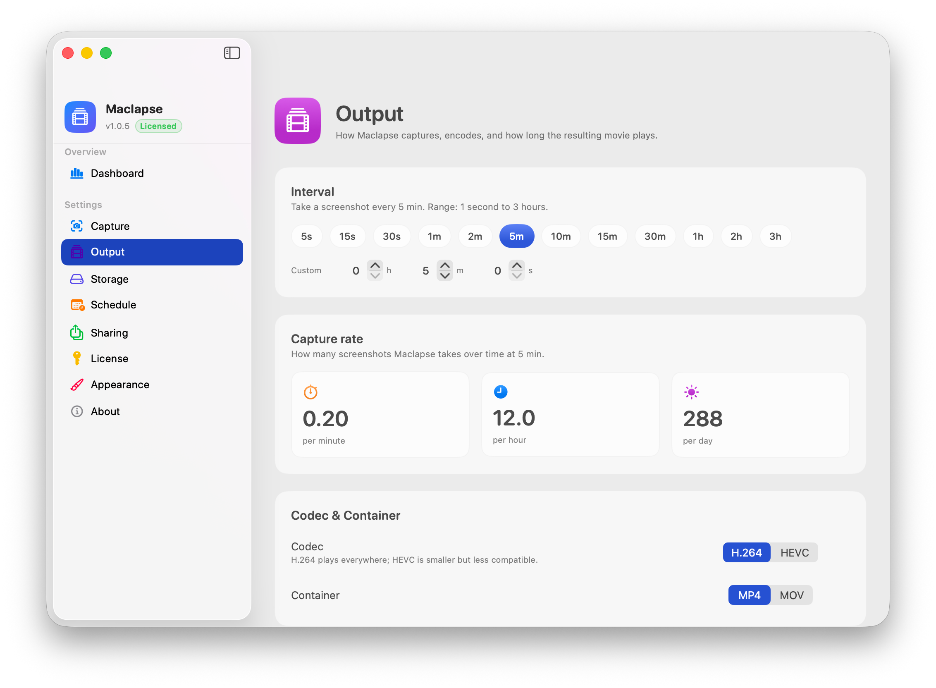936x688 pixels.
Task: Click the Appearance paintbrush icon
Action: click(76, 385)
